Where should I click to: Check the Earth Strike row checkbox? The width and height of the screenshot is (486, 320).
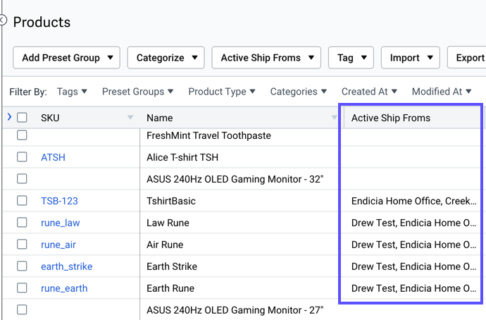tap(22, 266)
